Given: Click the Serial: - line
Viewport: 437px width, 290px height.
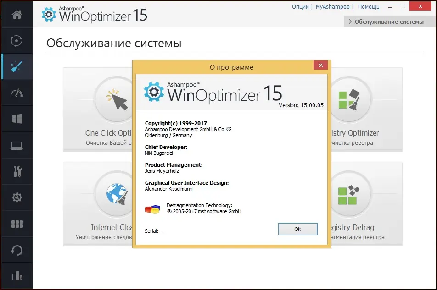Looking at the screenshot, I should pos(153,231).
